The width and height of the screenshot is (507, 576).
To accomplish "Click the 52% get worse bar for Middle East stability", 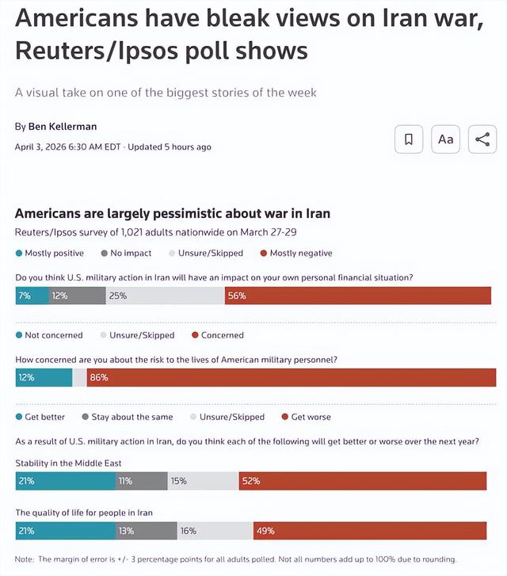I will (362, 480).
